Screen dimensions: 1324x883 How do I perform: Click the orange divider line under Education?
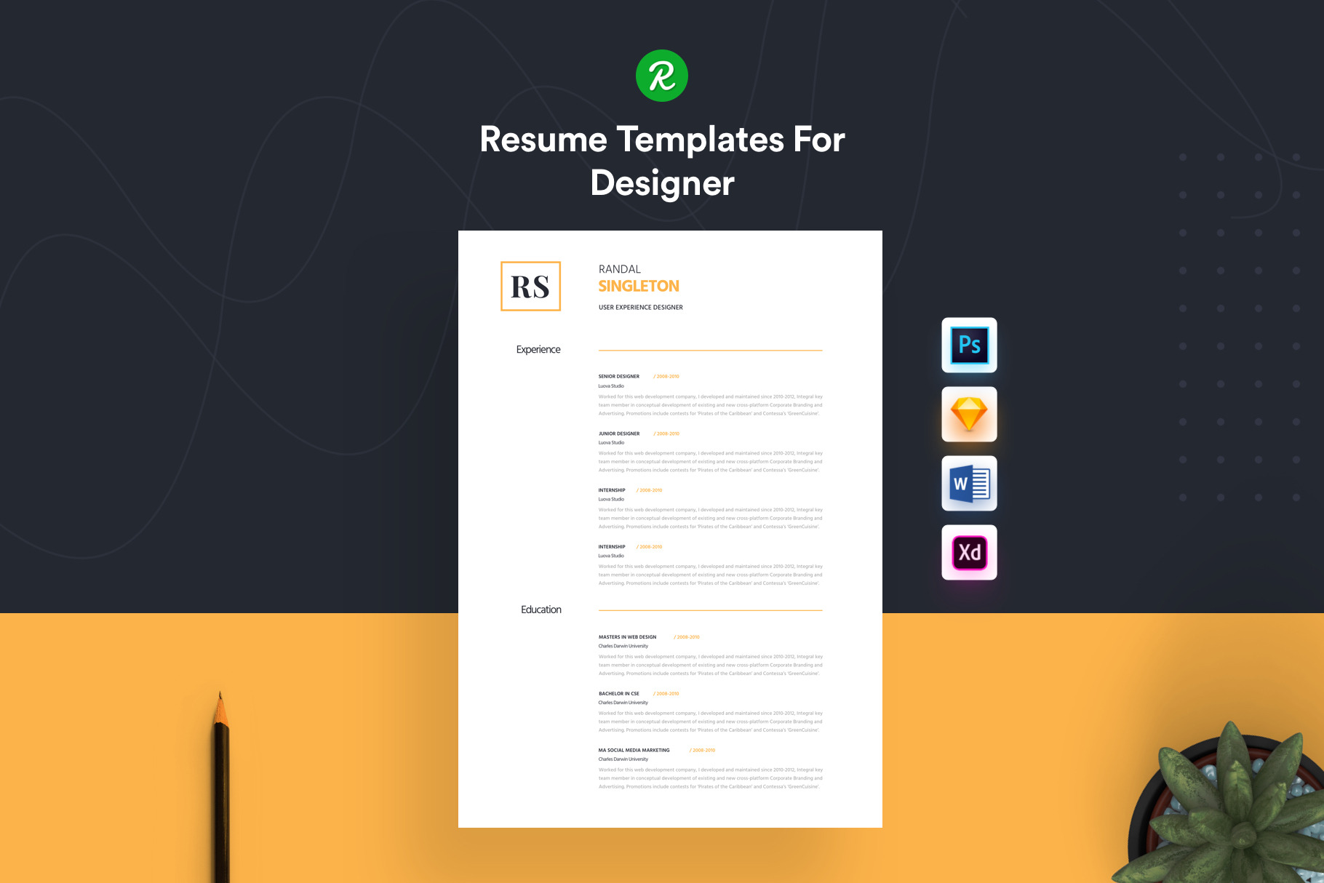pos(710,610)
